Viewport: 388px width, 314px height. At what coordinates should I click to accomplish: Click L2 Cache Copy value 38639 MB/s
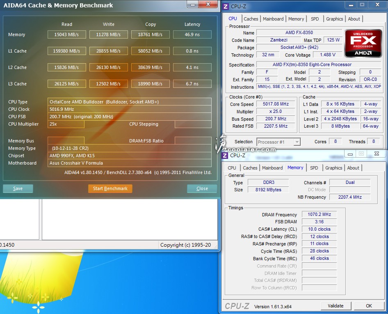tap(150, 67)
